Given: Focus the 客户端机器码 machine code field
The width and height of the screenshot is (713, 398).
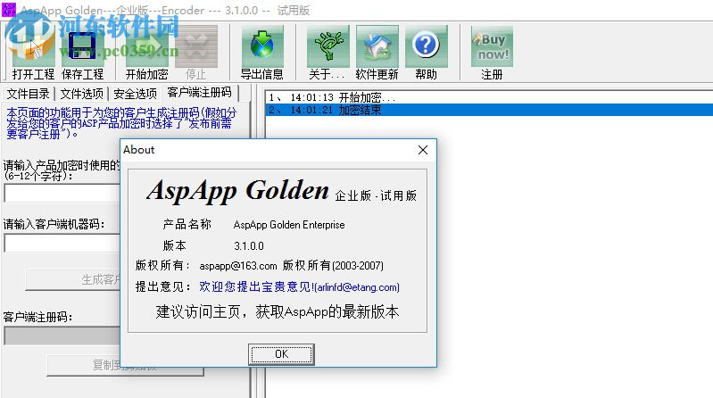Looking at the screenshot, I should (x=62, y=244).
